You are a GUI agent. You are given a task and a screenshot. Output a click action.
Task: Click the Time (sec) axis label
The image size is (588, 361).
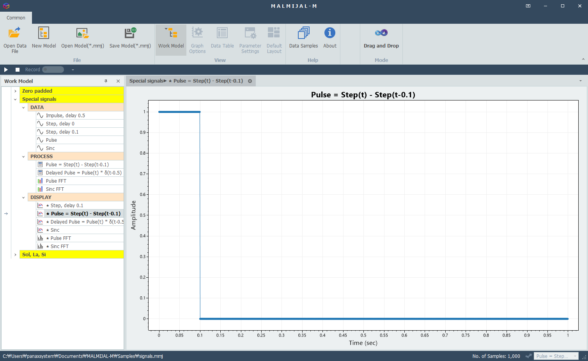363,343
